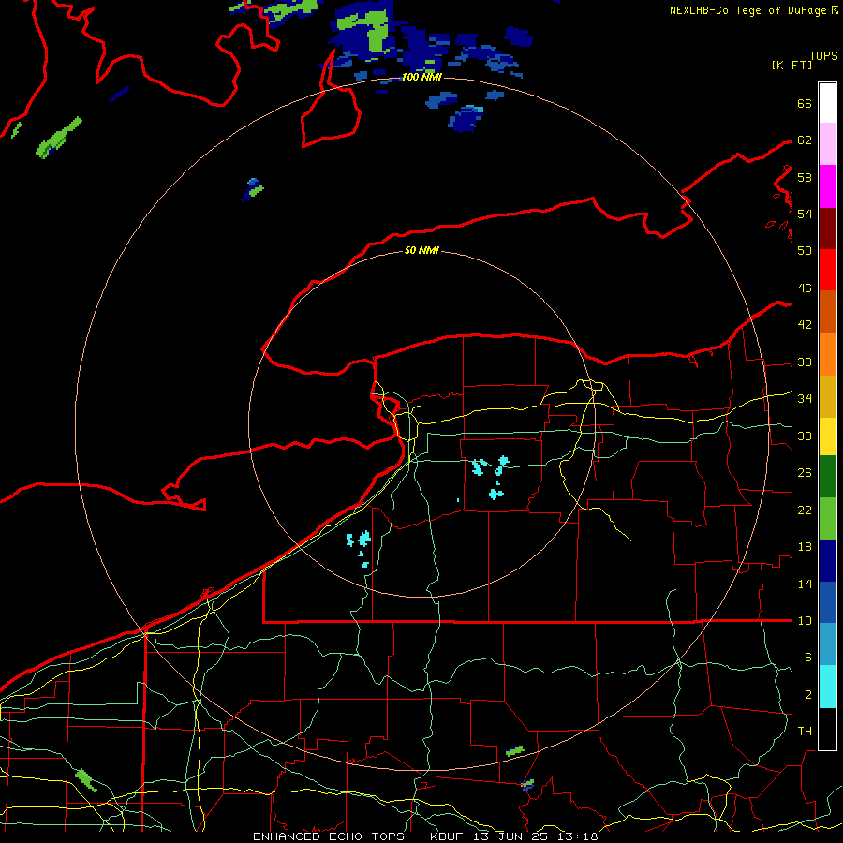Click the 50 NMI range ring label
The width and height of the screenshot is (843, 843).
(x=421, y=250)
